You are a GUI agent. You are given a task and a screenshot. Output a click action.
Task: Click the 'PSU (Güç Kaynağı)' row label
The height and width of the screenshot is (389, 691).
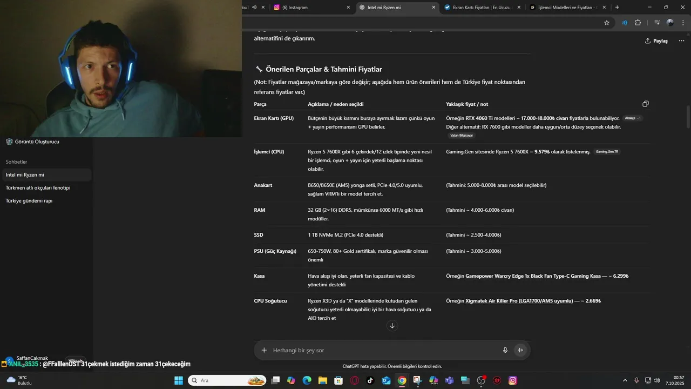pyautogui.click(x=275, y=251)
